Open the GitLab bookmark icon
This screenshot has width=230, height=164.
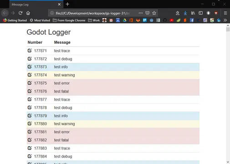(x=138, y=20)
